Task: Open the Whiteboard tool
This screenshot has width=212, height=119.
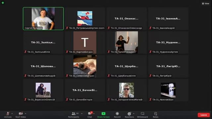Action: click(142, 115)
